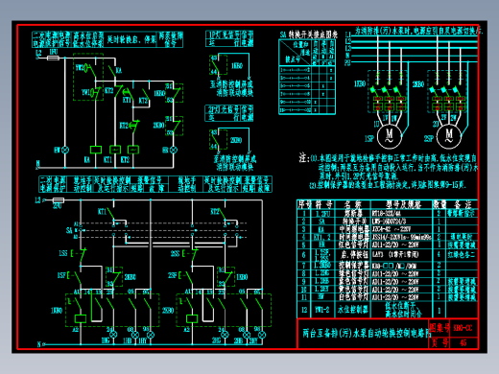Select the KT2 time relay coil
The height and width of the screenshot is (374, 499).
pos(133,150)
